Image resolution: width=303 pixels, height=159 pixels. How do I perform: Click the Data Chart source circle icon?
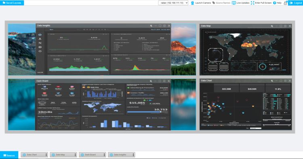[24, 155]
